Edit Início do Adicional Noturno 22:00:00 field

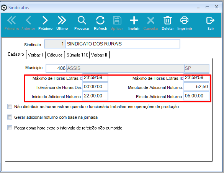[95, 96]
